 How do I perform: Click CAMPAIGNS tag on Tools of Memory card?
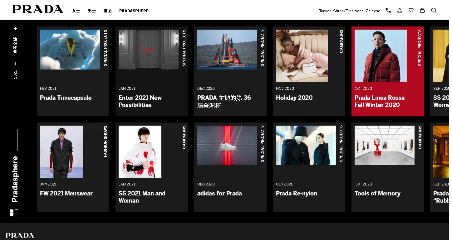click(x=420, y=137)
